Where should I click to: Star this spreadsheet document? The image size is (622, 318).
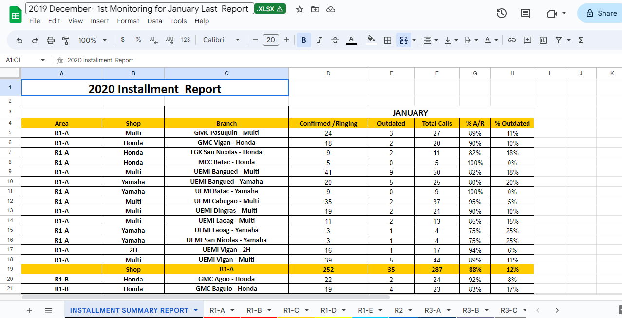(x=300, y=9)
